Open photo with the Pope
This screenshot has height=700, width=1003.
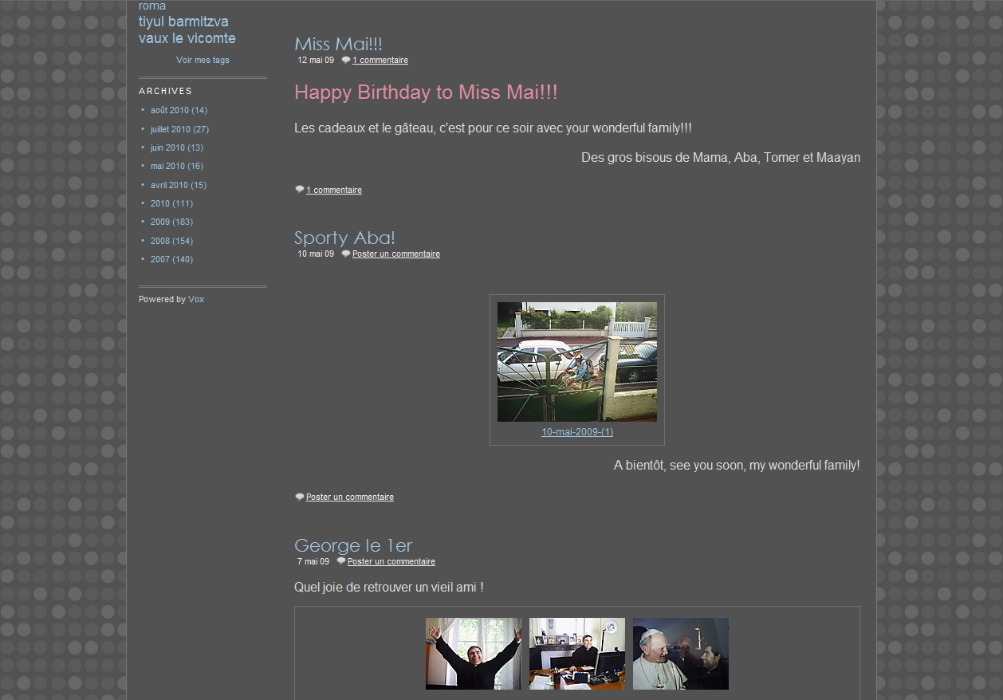680,653
